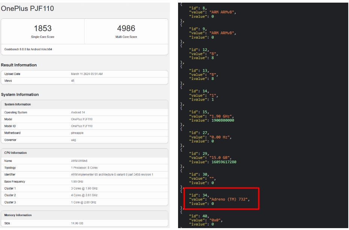The width and height of the screenshot is (349, 230).
Task: Select "ARM ARMv8" value in the Name row
Action: (79, 161)
